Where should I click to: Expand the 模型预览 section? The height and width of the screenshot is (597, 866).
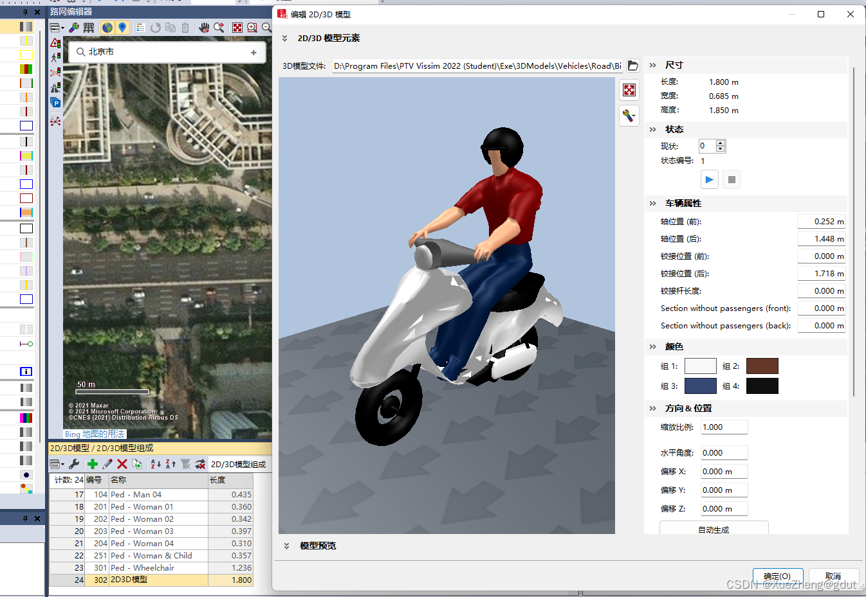point(286,545)
